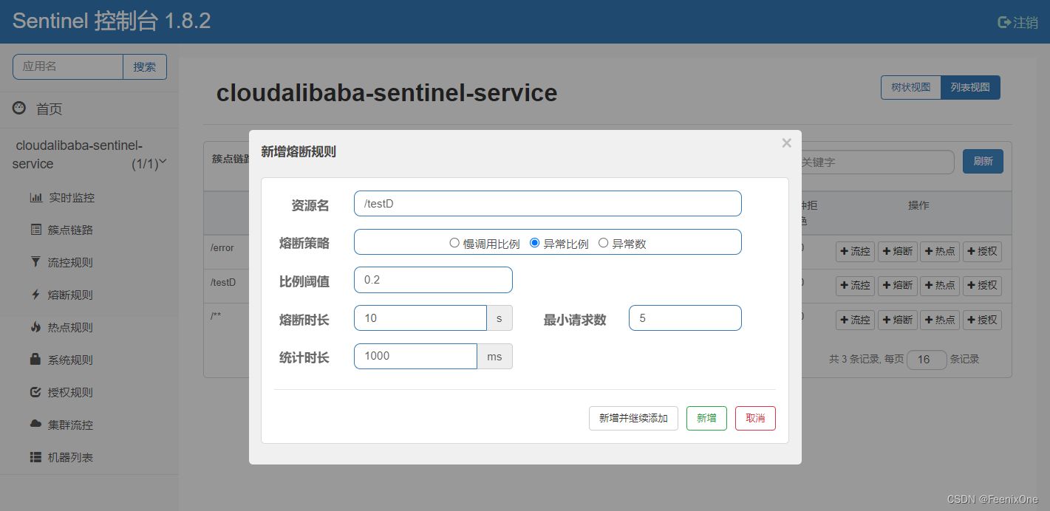Click the 流控规则 filter funnel icon
The height and width of the screenshot is (511, 1050).
(35, 262)
